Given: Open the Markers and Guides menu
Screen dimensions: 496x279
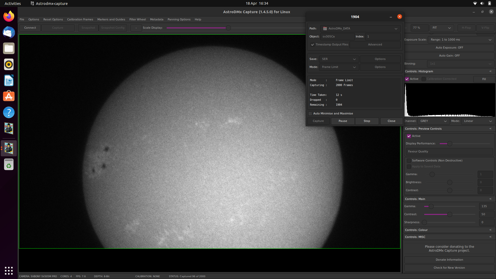Looking at the screenshot, I should click(x=111, y=19).
